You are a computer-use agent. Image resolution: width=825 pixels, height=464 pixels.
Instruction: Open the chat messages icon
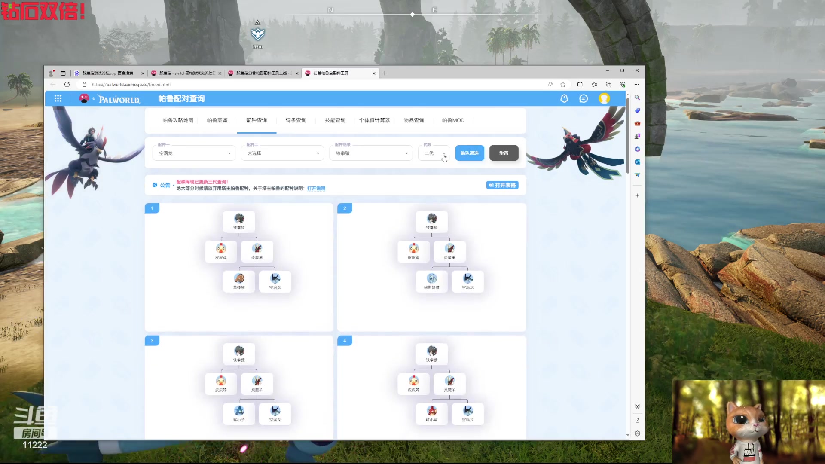[x=584, y=99]
